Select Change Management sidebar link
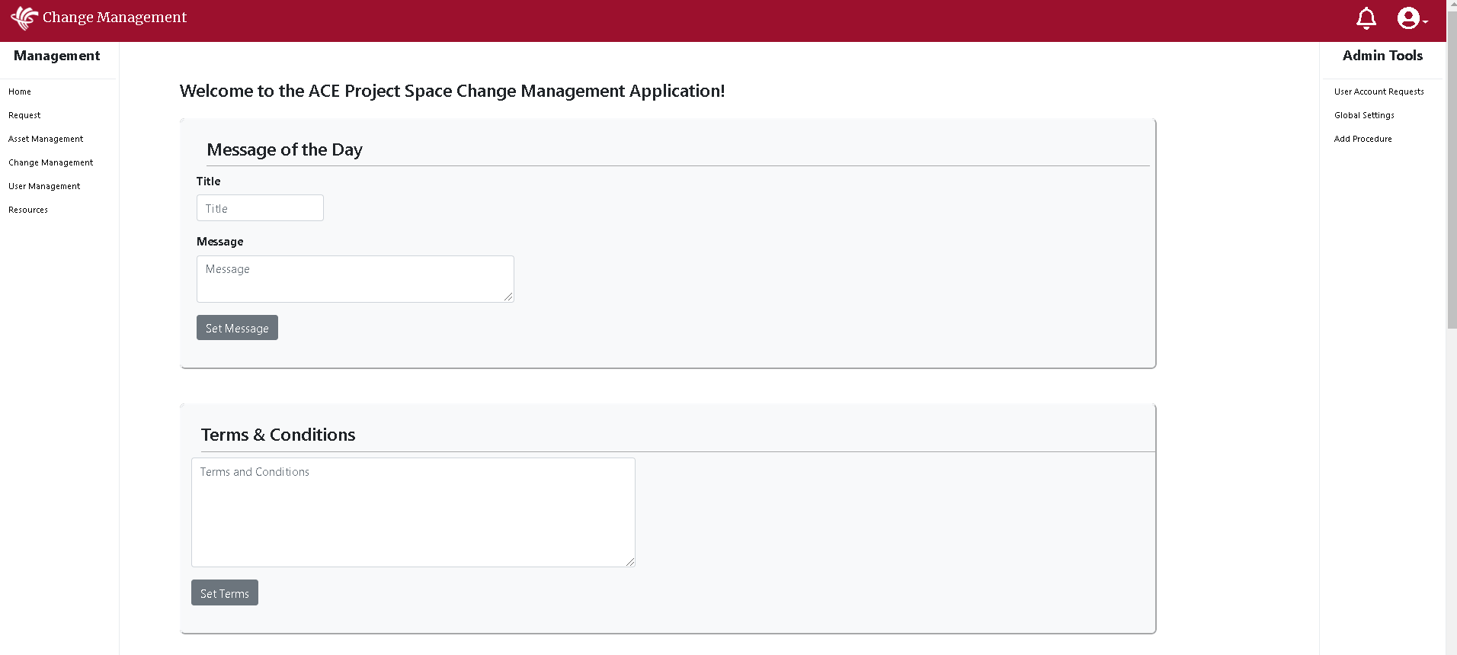 coord(50,162)
